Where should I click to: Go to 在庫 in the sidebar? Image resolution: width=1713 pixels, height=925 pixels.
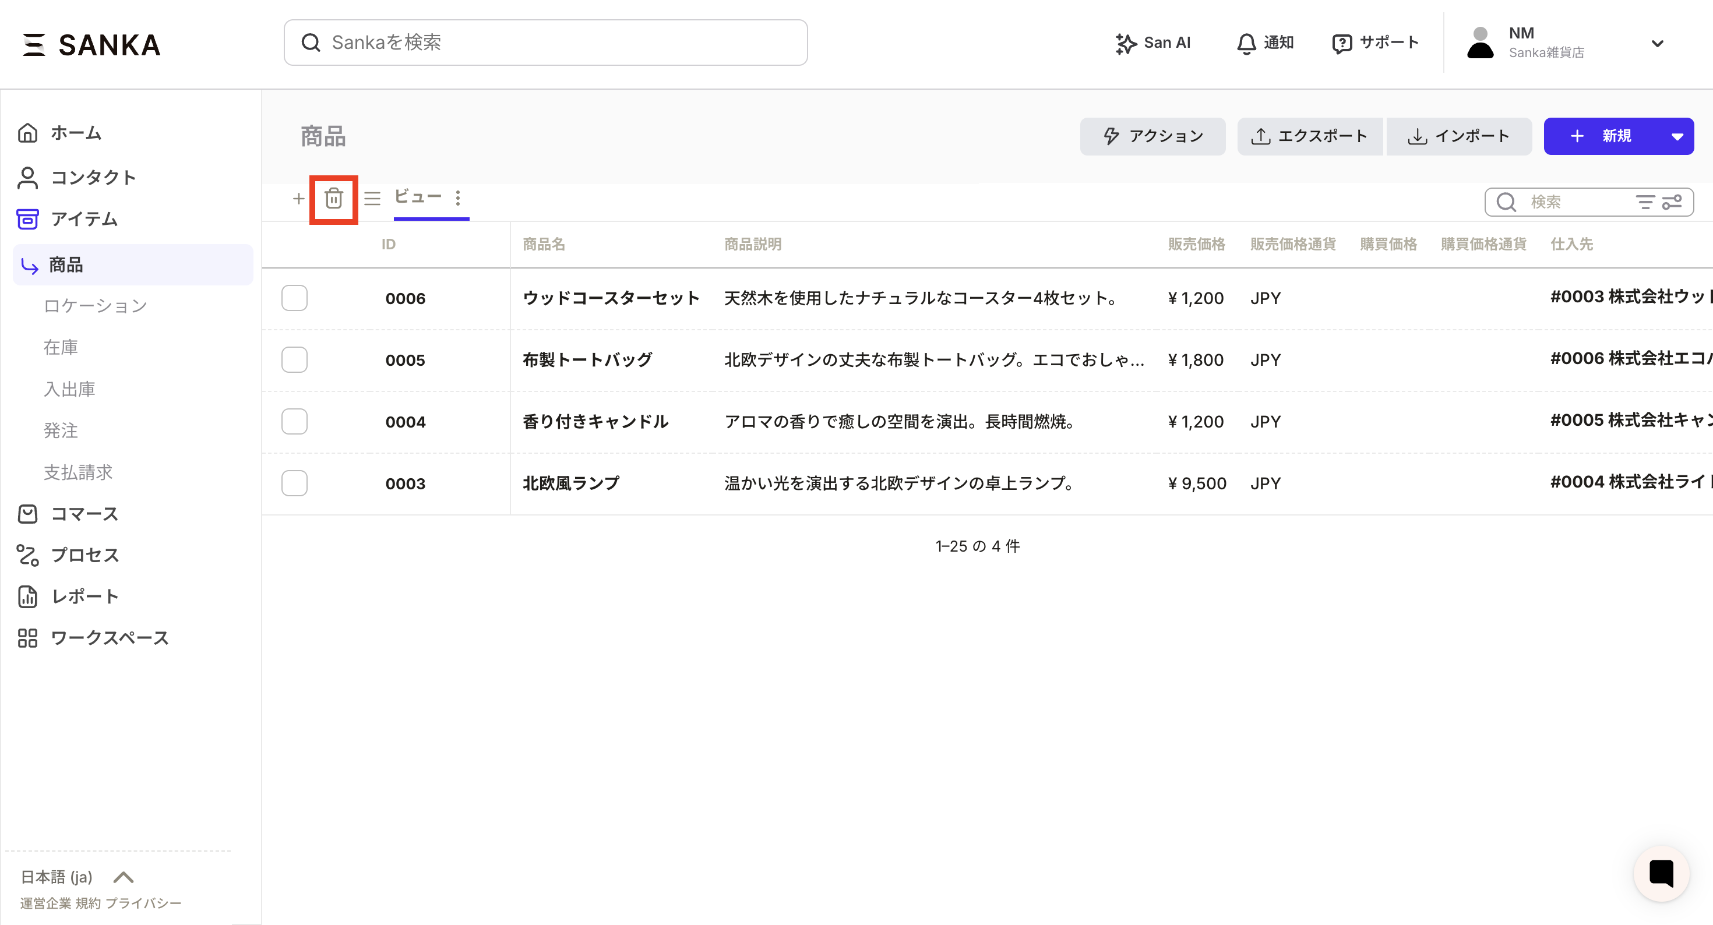pos(61,347)
